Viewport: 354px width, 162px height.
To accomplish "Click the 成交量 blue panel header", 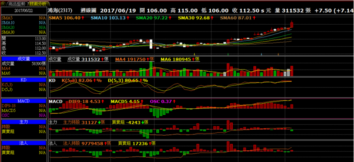I will point(24,59).
